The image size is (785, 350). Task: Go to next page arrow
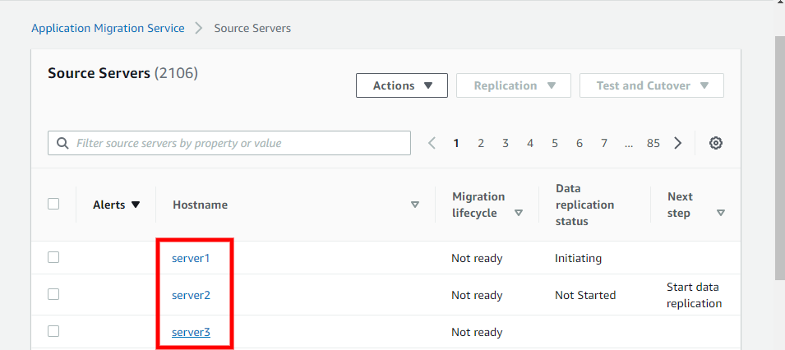pyautogui.click(x=678, y=143)
